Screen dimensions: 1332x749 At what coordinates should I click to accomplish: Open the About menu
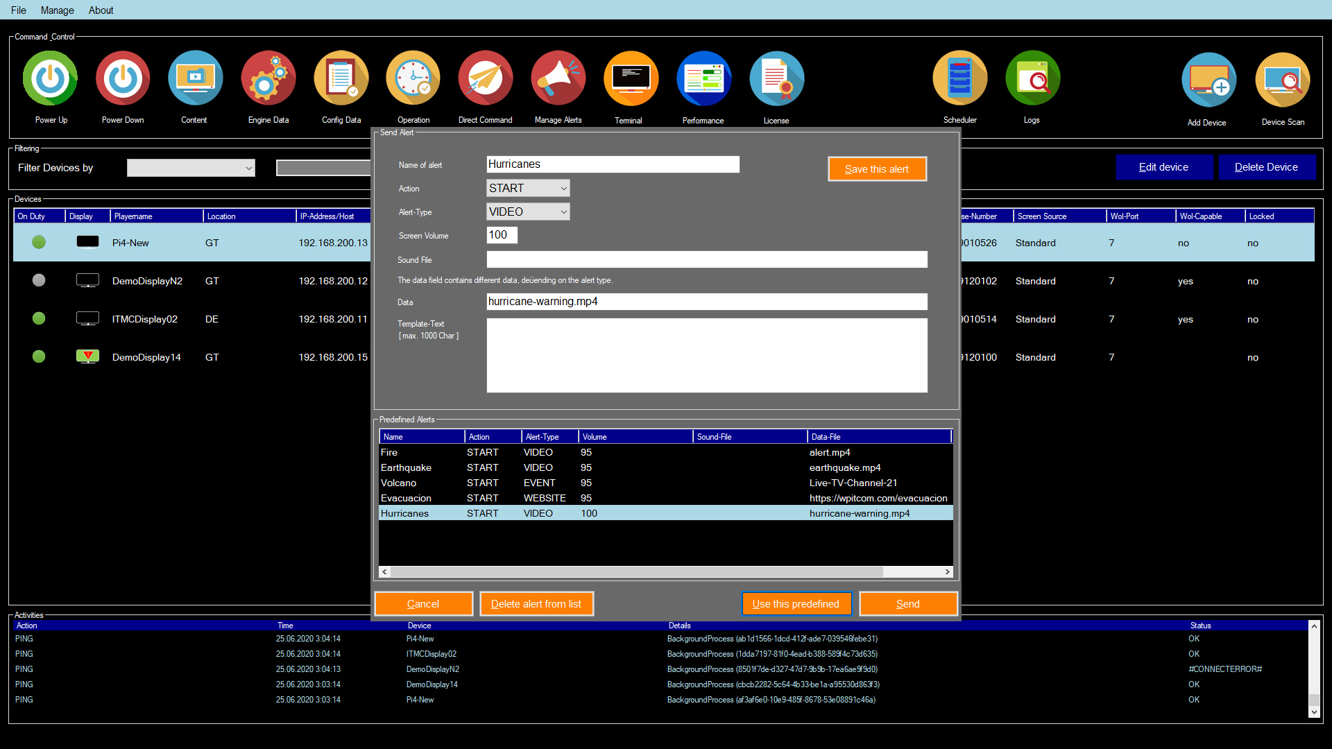[x=101, y=10]
